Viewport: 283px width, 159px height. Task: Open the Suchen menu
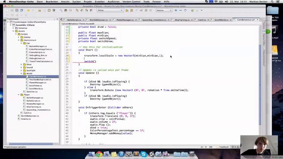[x=76, y=2]
